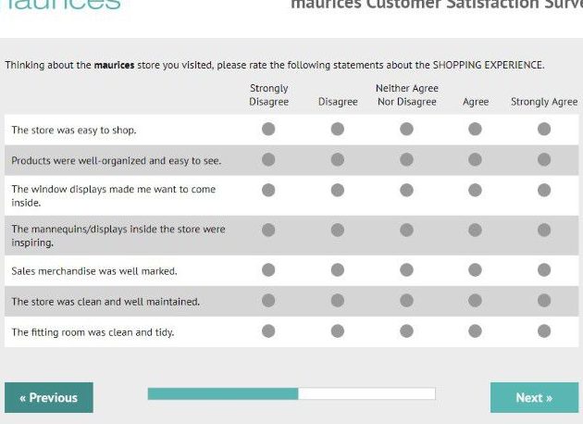583x424 pixels.
Task: Mark Disagree for 'Products were well-organized and easy to see'
Action: point(338,160)
